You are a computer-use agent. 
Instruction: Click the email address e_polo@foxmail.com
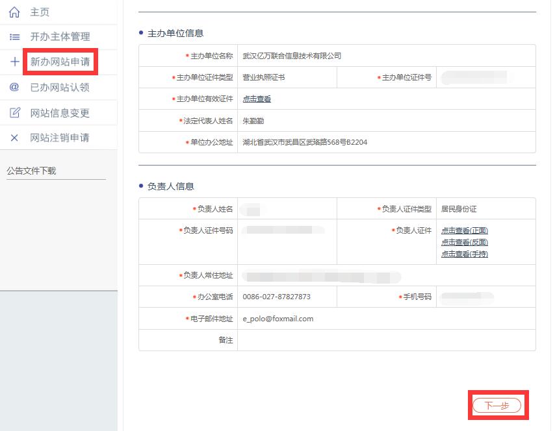pos(278,319)
